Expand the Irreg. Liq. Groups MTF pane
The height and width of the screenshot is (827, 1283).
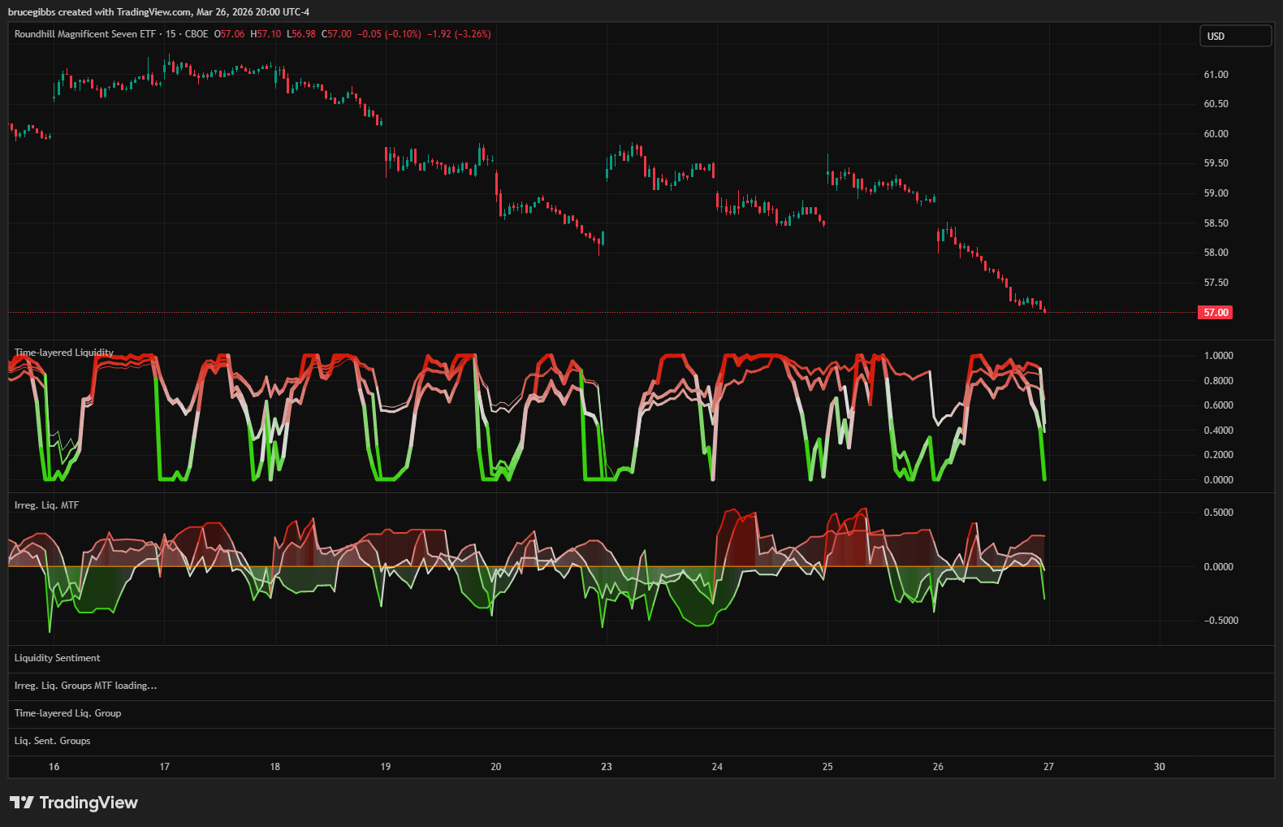pos(85,686)
